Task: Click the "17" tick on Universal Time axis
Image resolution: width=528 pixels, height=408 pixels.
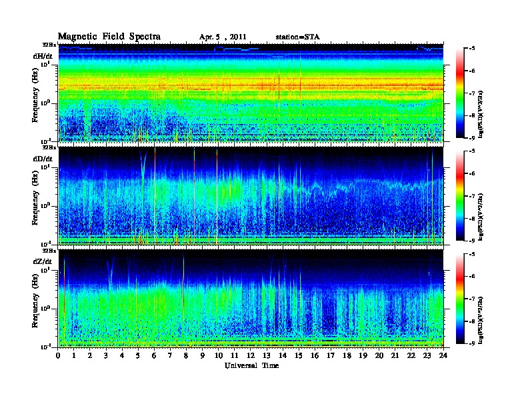Action: click(x=331, y=355)
